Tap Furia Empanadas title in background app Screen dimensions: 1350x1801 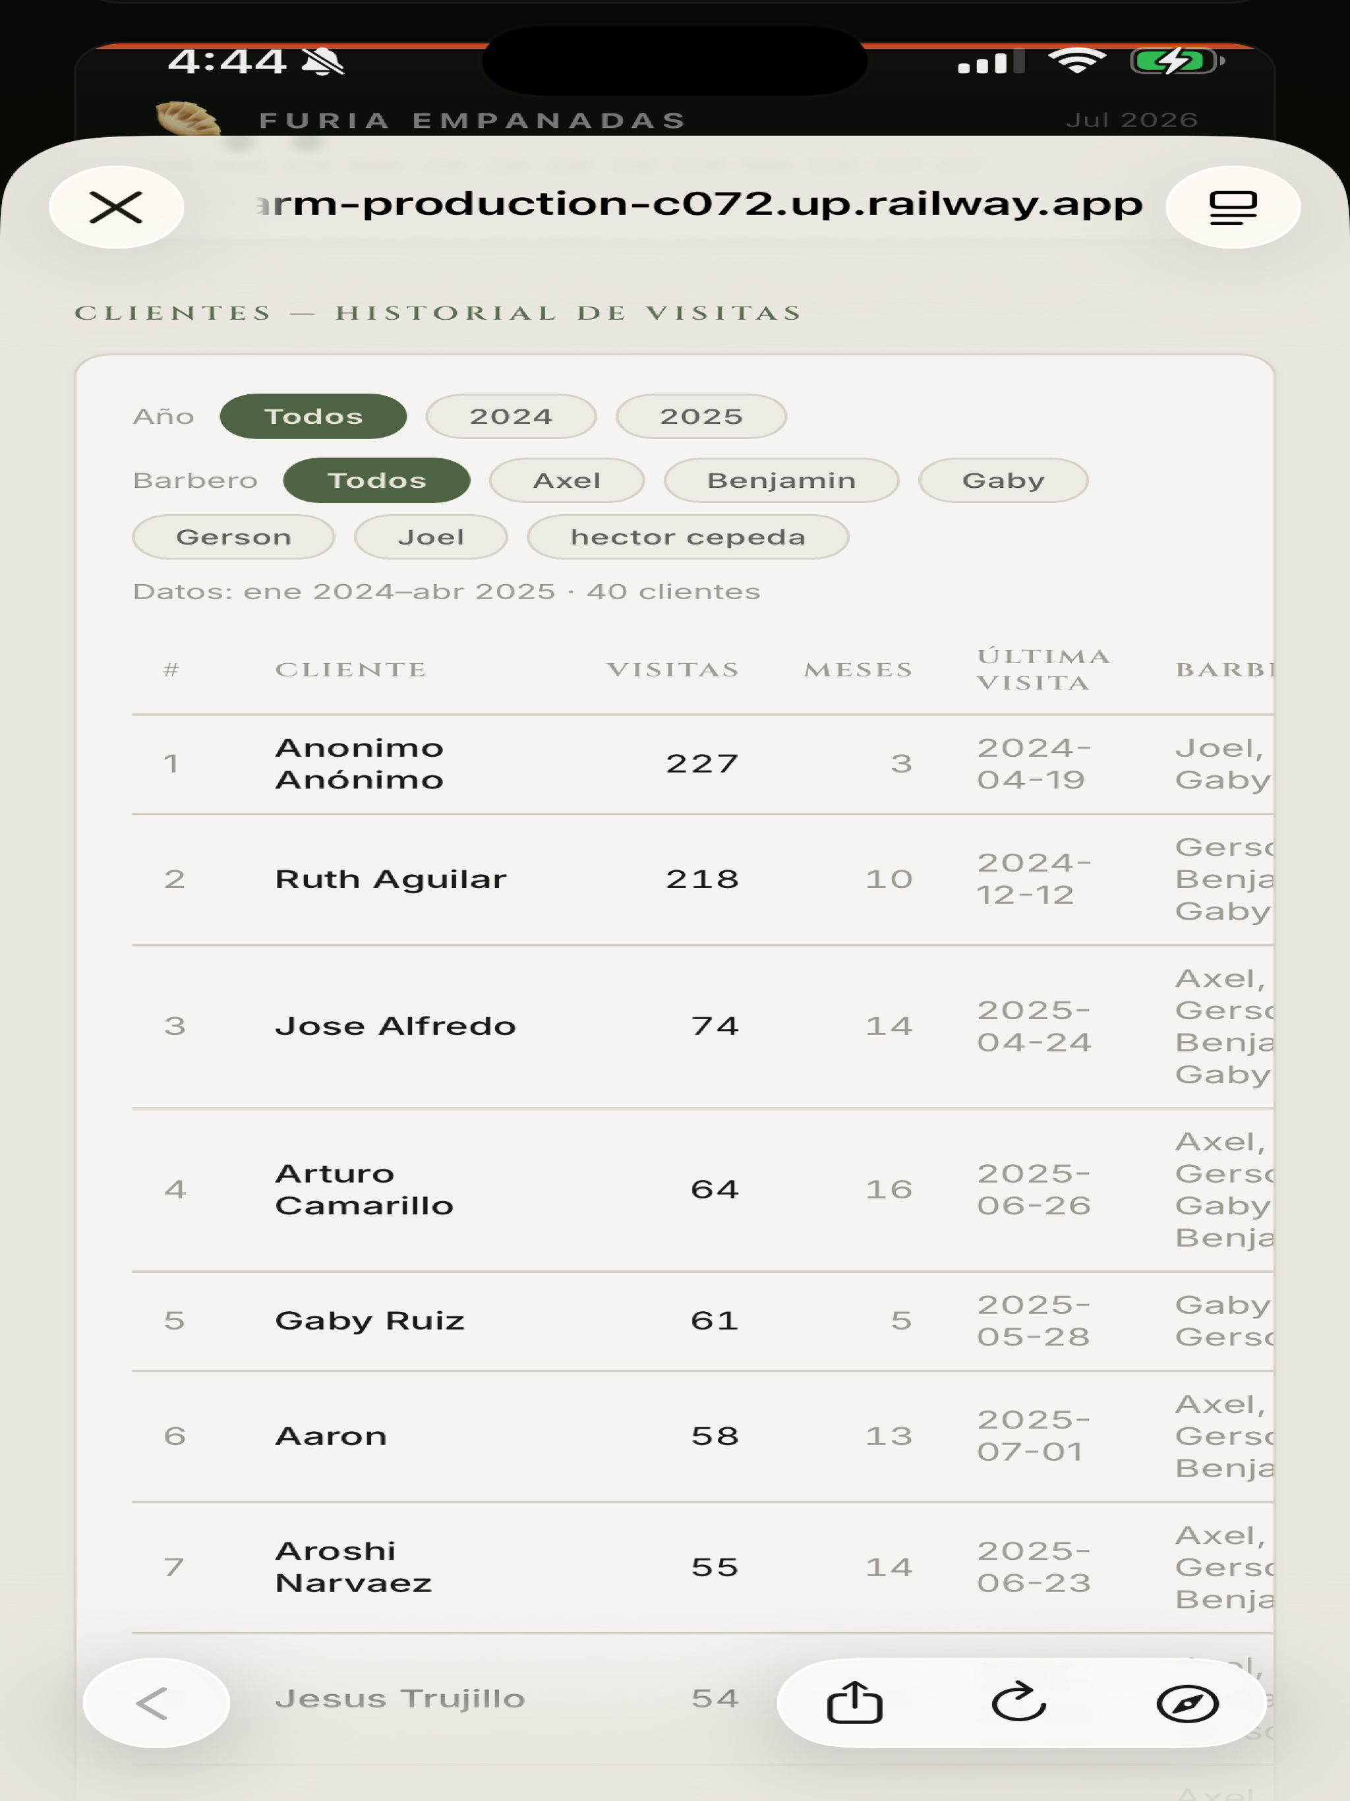click(473, 121)
